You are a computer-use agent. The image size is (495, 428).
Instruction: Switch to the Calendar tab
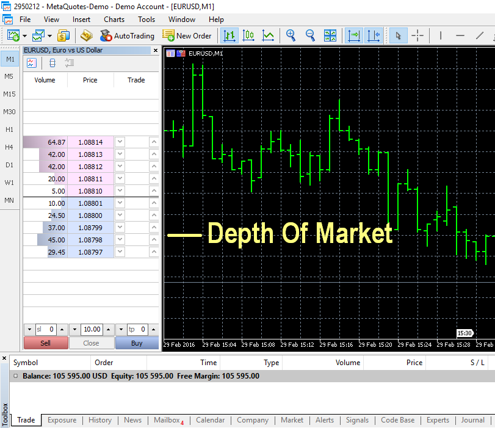pos(210,420)
